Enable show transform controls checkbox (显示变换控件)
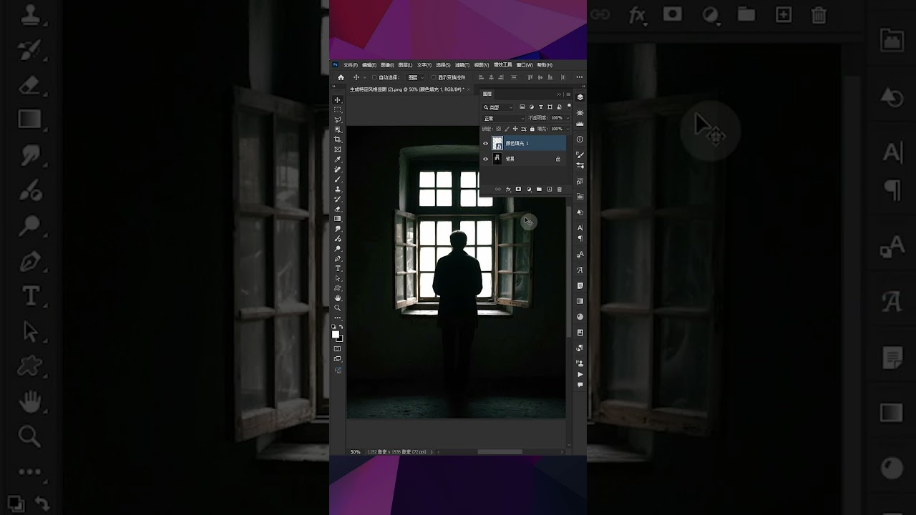Image resolution: width=916 pixels, height=515 pixels. tap(434, 77)
